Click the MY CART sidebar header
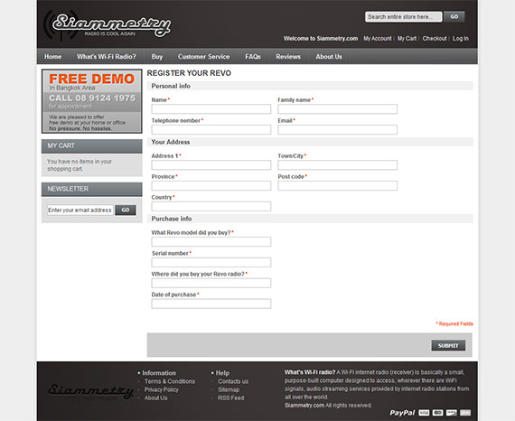 tap(92, 146)
